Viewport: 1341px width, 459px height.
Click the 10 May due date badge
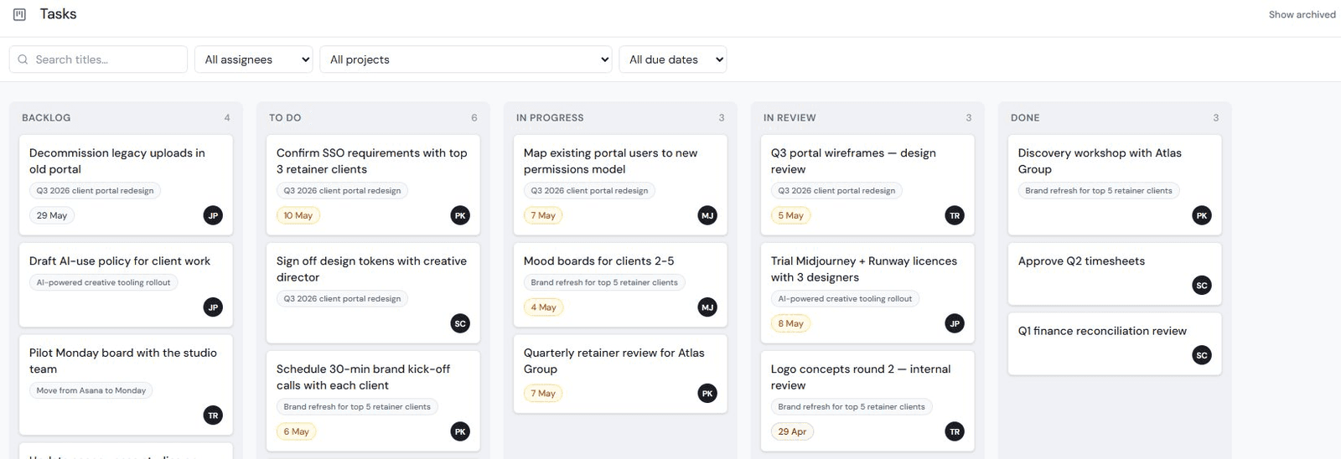(x=298, y=215)
